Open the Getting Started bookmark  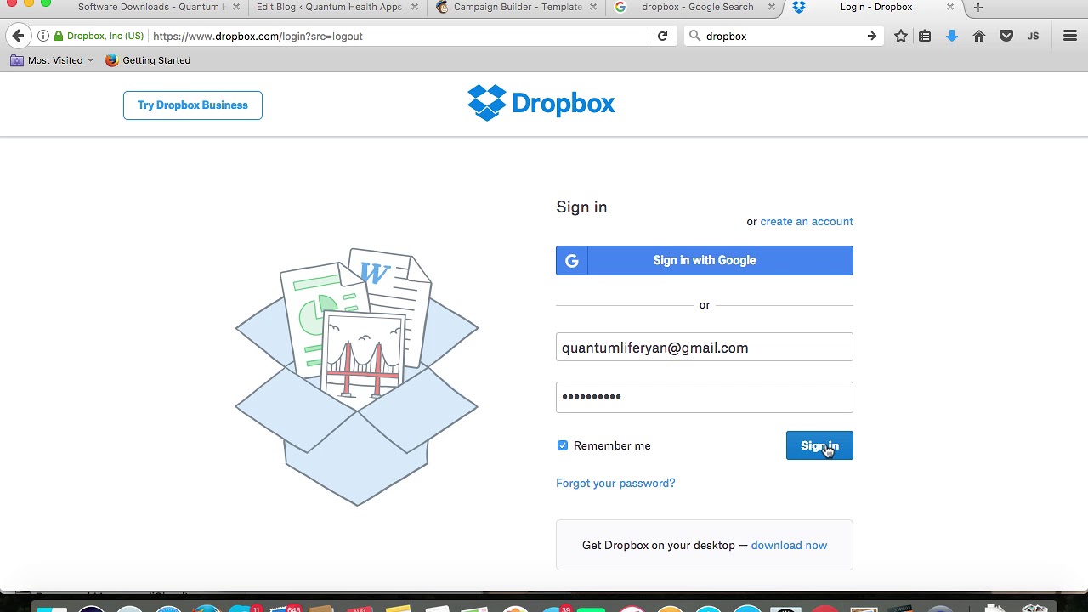click(x=148, y=60)
